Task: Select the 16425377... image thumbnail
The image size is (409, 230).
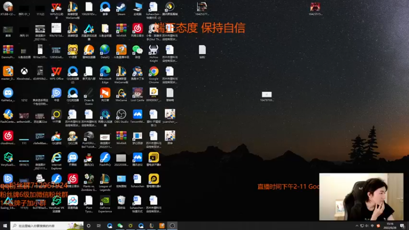Action: pos(202,9)
